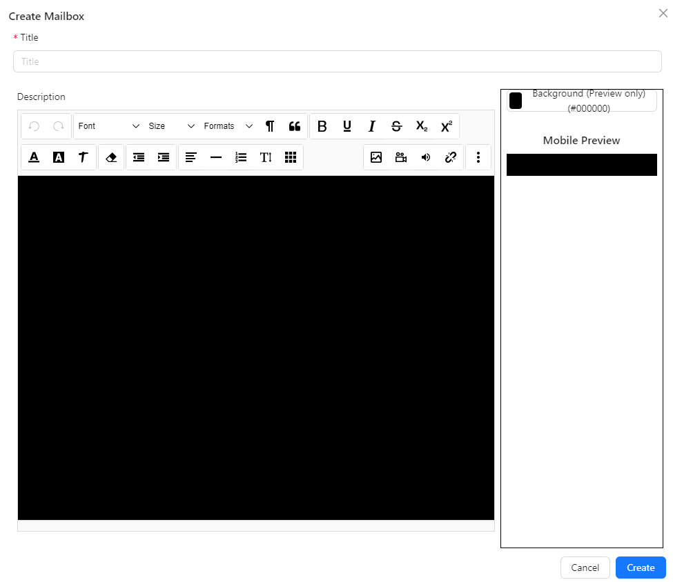Apply blockquote formatting
Screen dimensions: 673x582
[294, 126]
